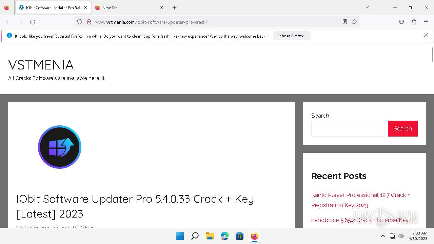The height and width of the screenshot is (244, 434).
Task: Click the page vertical scrollbar thumb
Action: click(432, 55)
